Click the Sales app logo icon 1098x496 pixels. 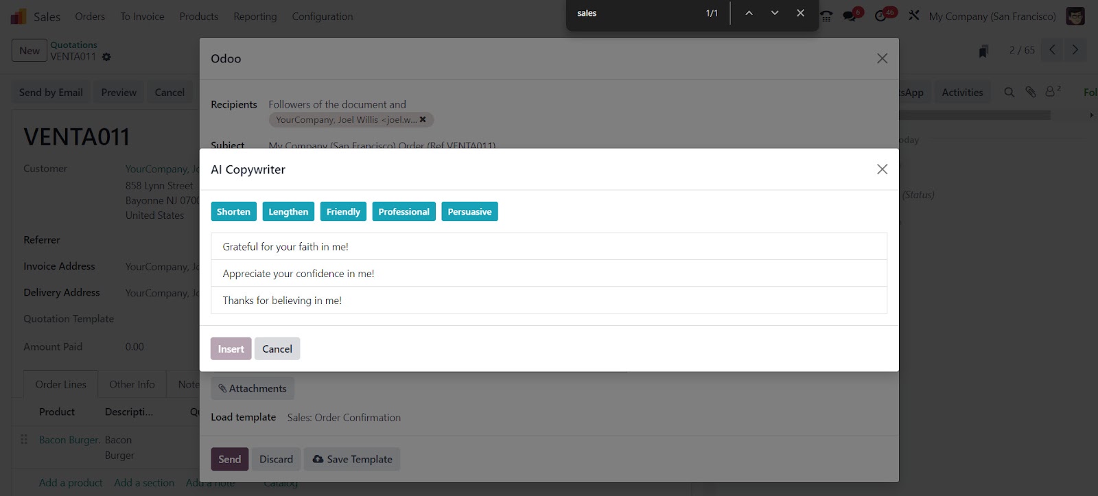click(x=19, y=16)
